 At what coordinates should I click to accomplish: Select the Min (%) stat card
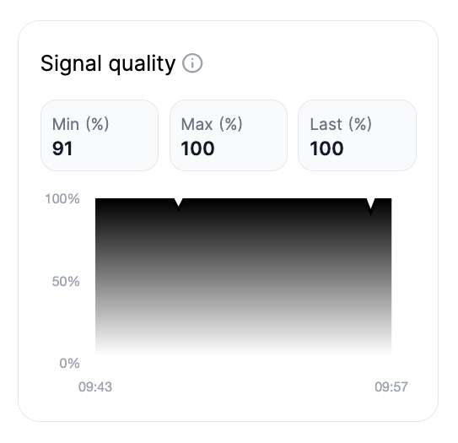coord(100,135)
